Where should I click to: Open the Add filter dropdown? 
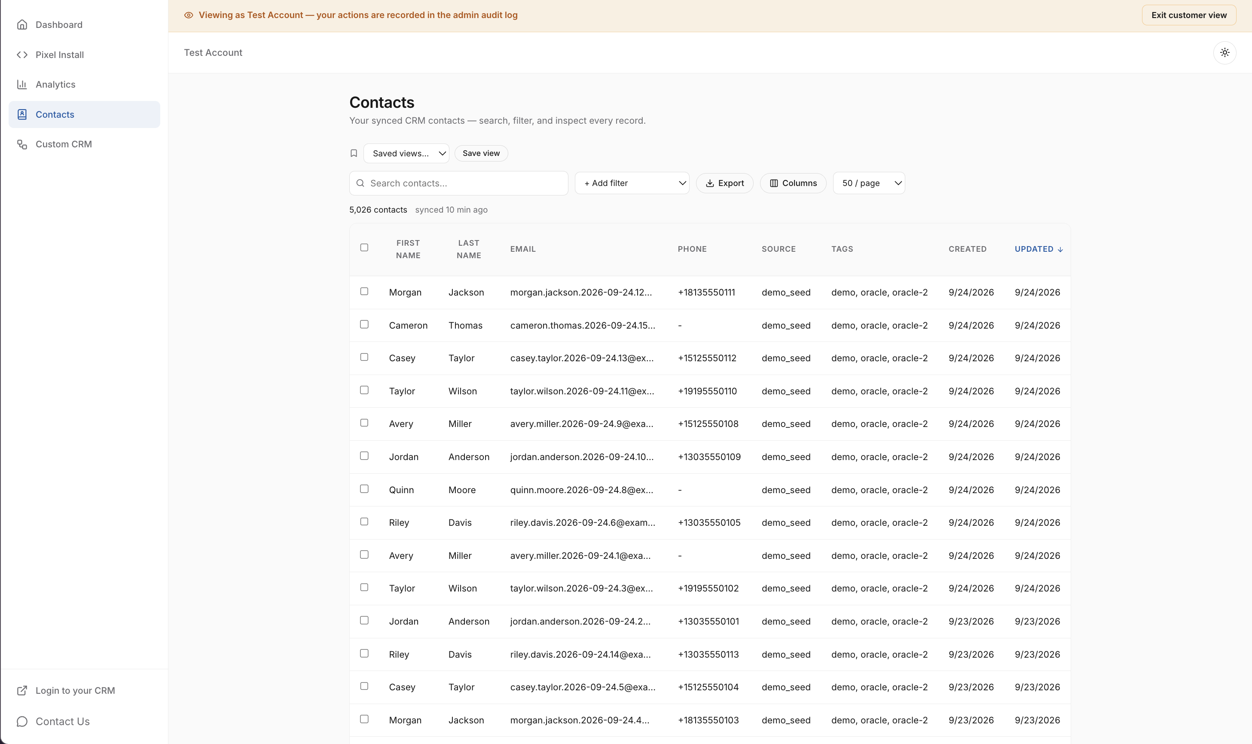tap(632, 183)
